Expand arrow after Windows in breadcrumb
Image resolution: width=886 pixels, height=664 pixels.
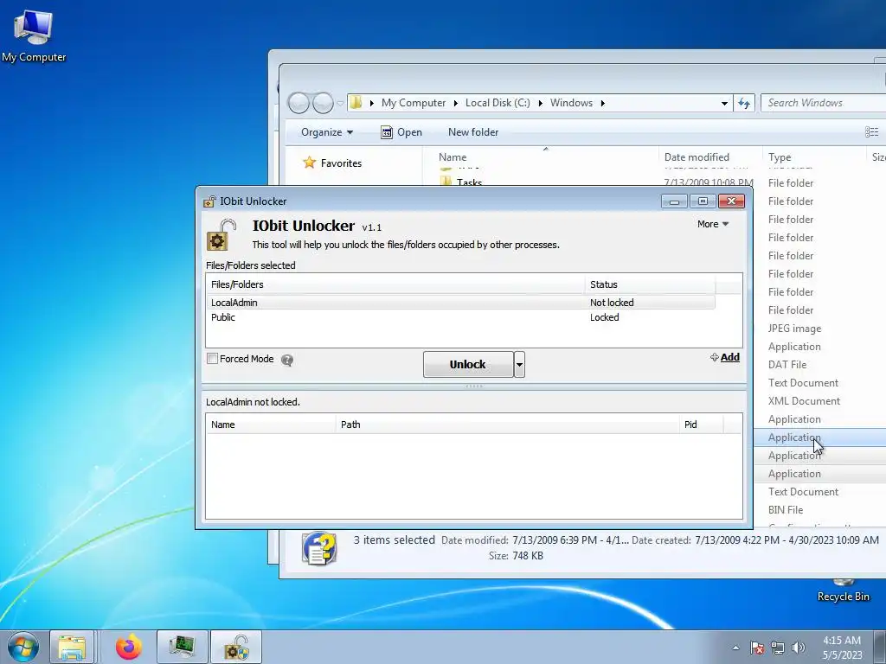point(603,104)
